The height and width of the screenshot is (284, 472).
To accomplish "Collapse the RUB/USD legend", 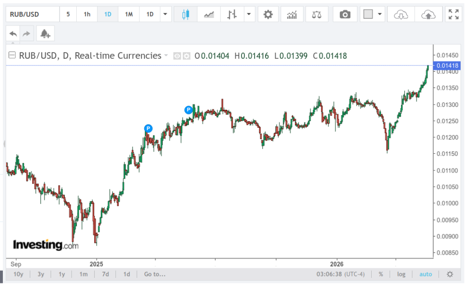I will (12, 55).
